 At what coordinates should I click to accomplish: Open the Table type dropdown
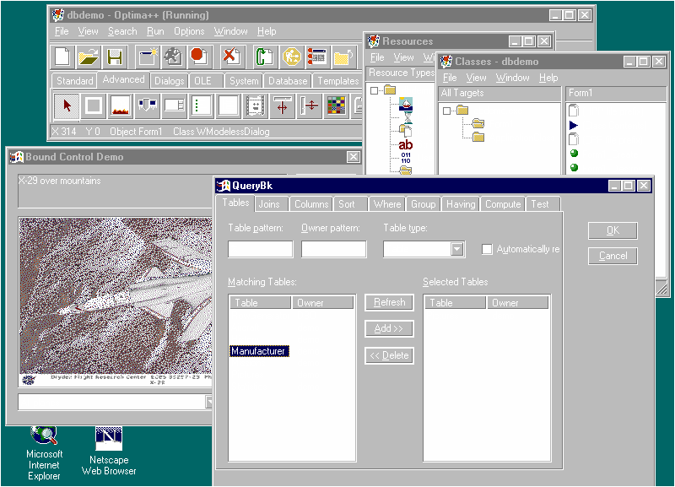point(456,249)
